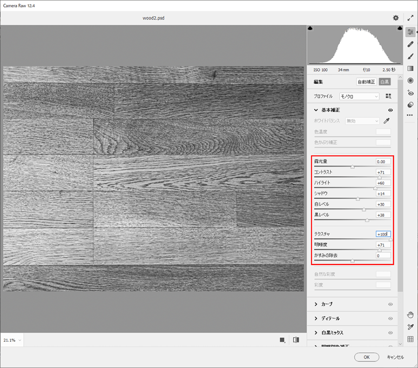Screen dimensions: 418x368
Task: Toggle visibility eye for 白黒ミックス panel
Action: click(x=391, y=333)
